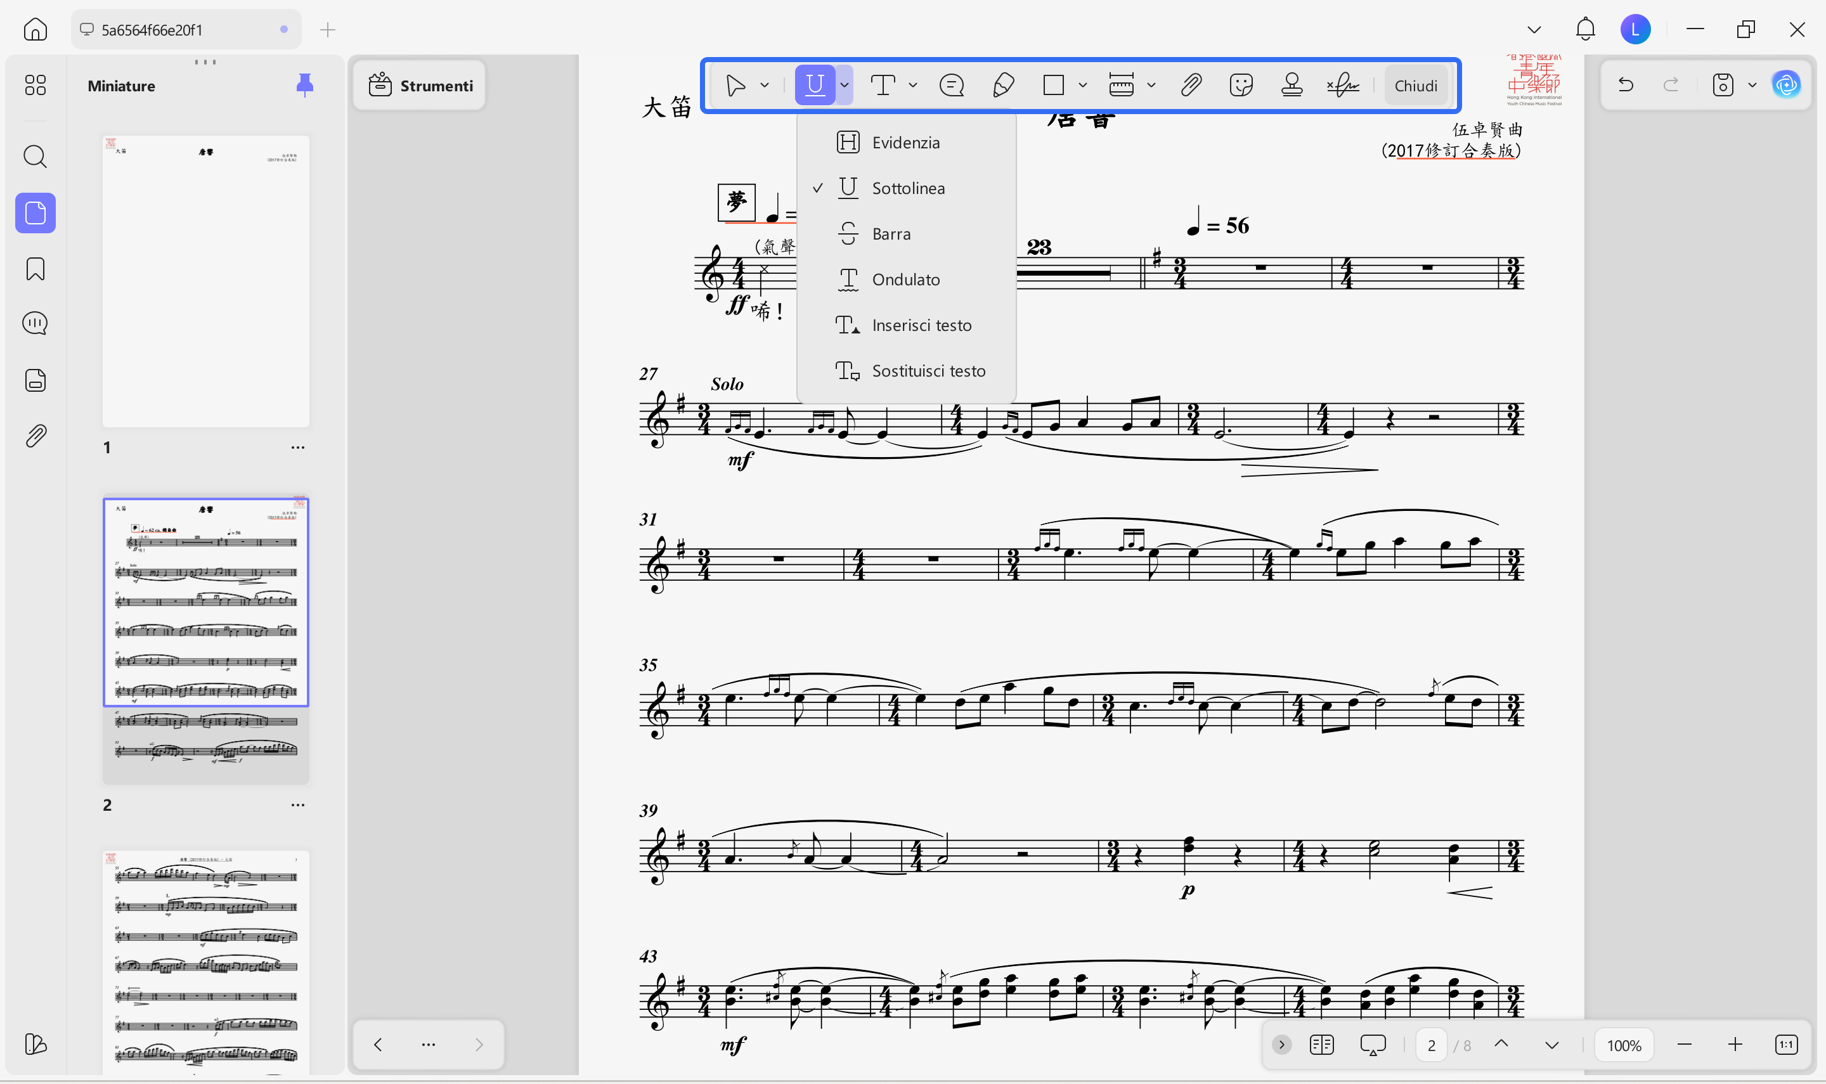Expand the save options dropdown arrow
The image size is (1826, 1084).
1752,85
